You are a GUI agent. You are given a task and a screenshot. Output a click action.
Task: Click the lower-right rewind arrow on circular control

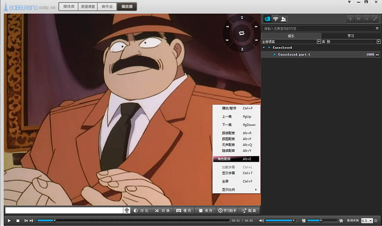(256, 40)
